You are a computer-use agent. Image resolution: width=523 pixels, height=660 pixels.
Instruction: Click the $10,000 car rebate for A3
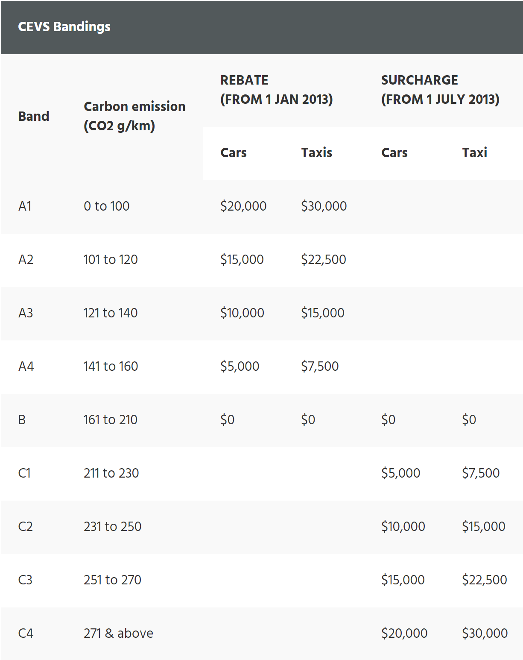tap(242, 313)
